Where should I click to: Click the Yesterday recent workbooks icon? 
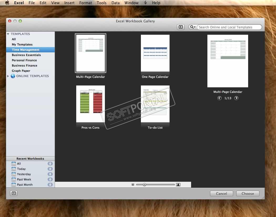[x=14, y=174]
